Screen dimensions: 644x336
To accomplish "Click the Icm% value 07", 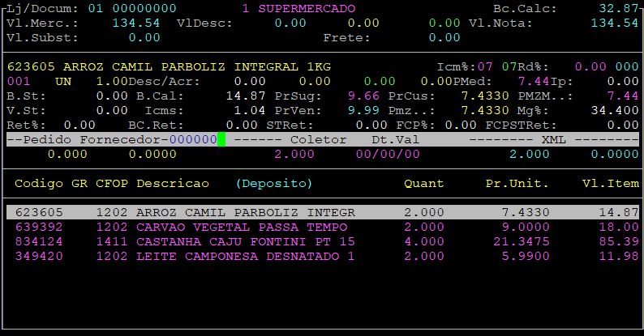I will click(485, 66).
